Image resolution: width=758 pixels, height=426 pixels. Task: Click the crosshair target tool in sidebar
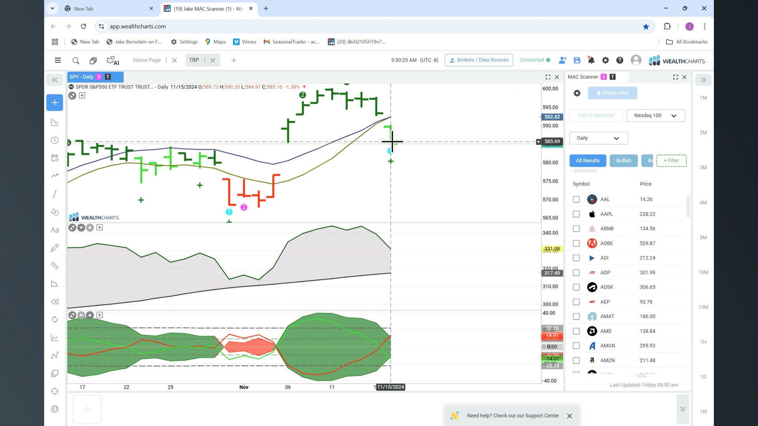(x=55, y=391)
